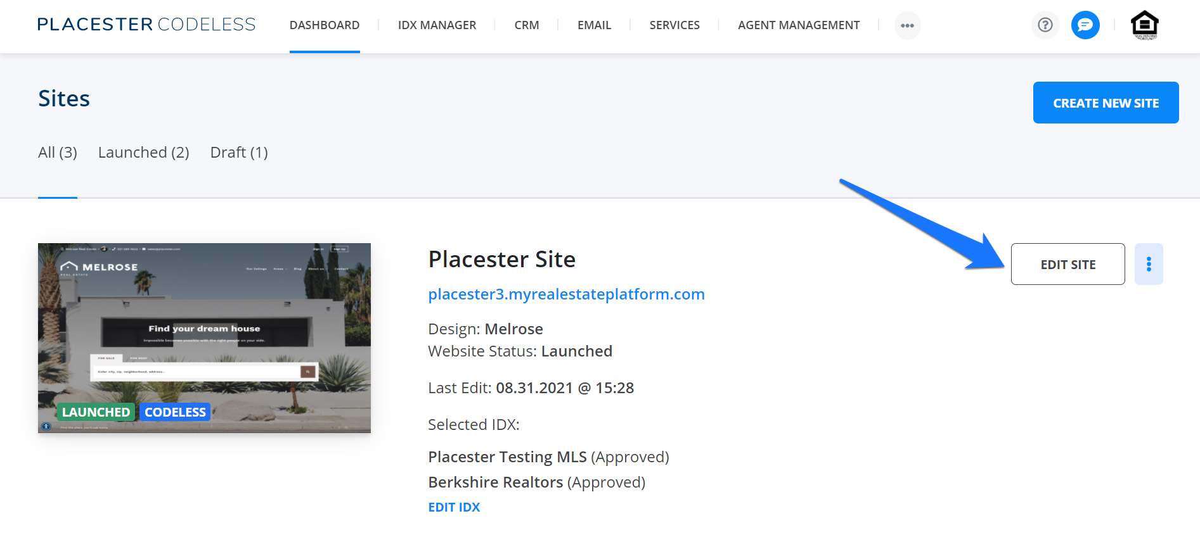Open the placester3.myrealestateplatform.com link
Screen dimensions: 1200x542
[566, 294]
